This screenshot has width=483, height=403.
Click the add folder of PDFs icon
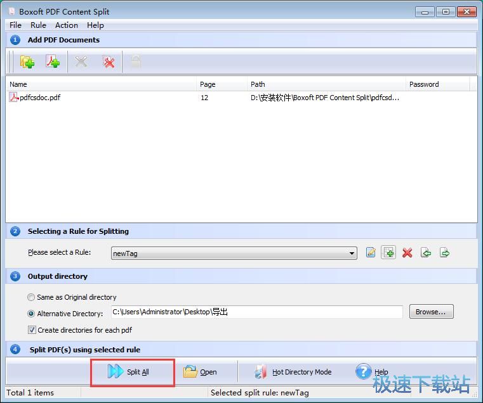pyautogui.click(x=27, y=62)
